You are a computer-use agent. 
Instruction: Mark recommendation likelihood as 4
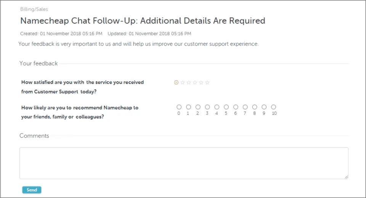217,107
